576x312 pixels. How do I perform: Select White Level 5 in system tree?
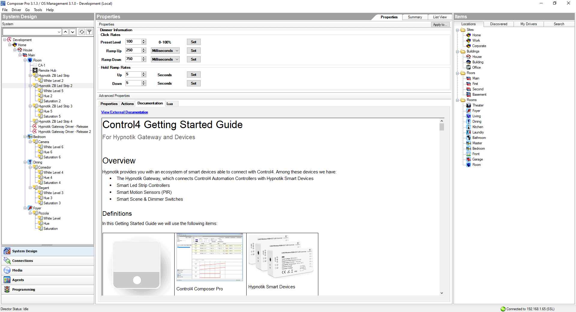53,91
